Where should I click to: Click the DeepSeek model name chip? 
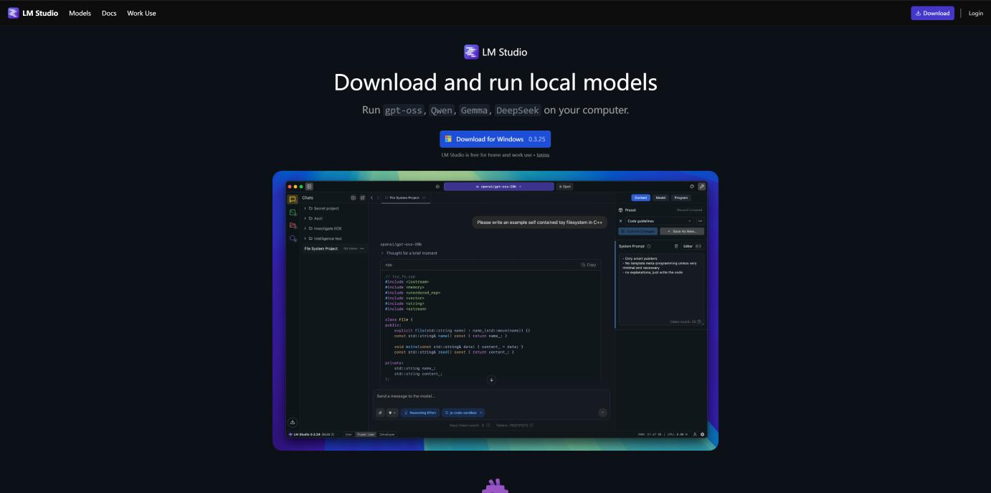coord(518,111)
